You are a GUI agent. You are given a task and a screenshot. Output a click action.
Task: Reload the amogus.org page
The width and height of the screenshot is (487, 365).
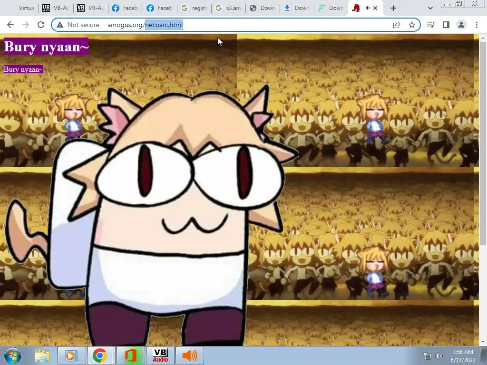[x=41, y=25]
